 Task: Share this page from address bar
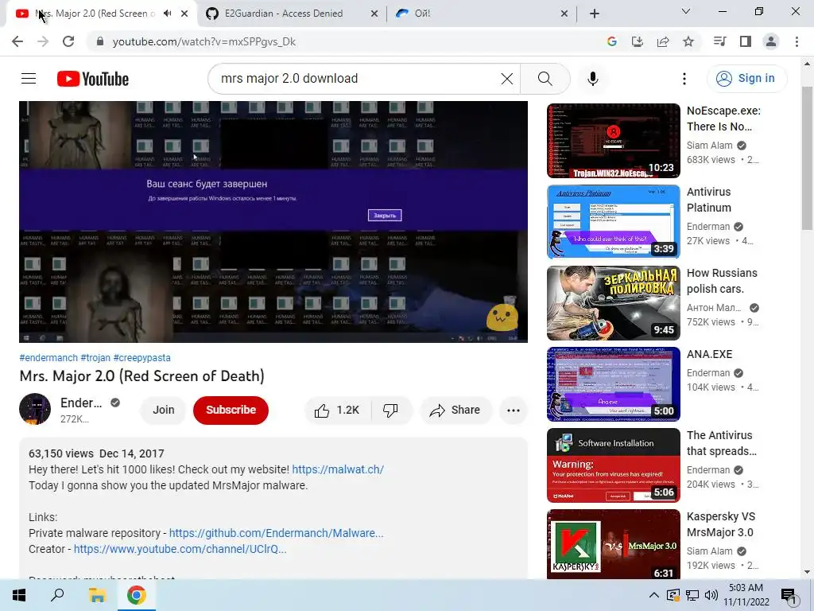663,41
